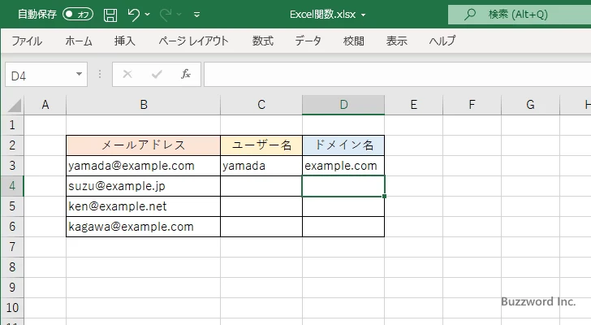Click the ドメイン名 header cell
The height and width of the screenshot is (325, 591).
click(343, 145)
